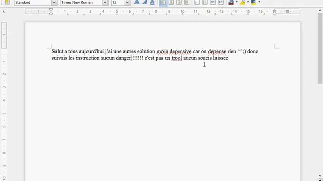
Task: Toggle Italic formatting
Action: coord(145,2)
